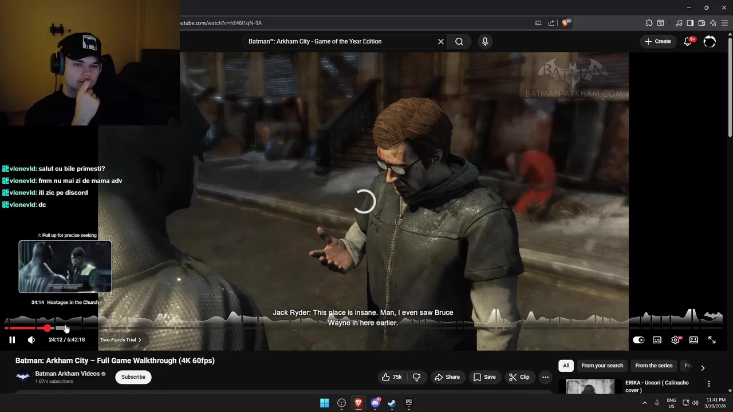The width and height of the screenshot is (733, 412).
Task: Start voice search with the microphone
Action: click(485, 41)
